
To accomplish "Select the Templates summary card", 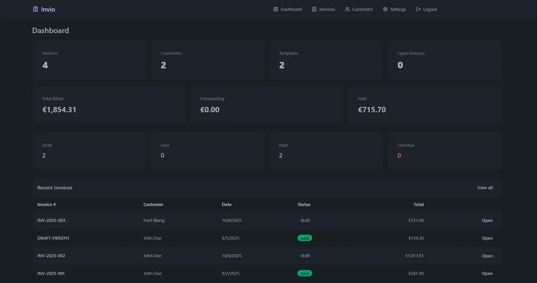I will [x=326, y=60].
